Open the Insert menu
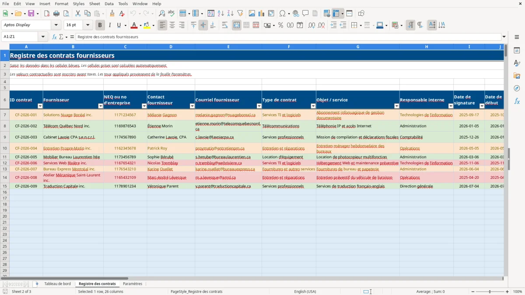 point(45,3)
